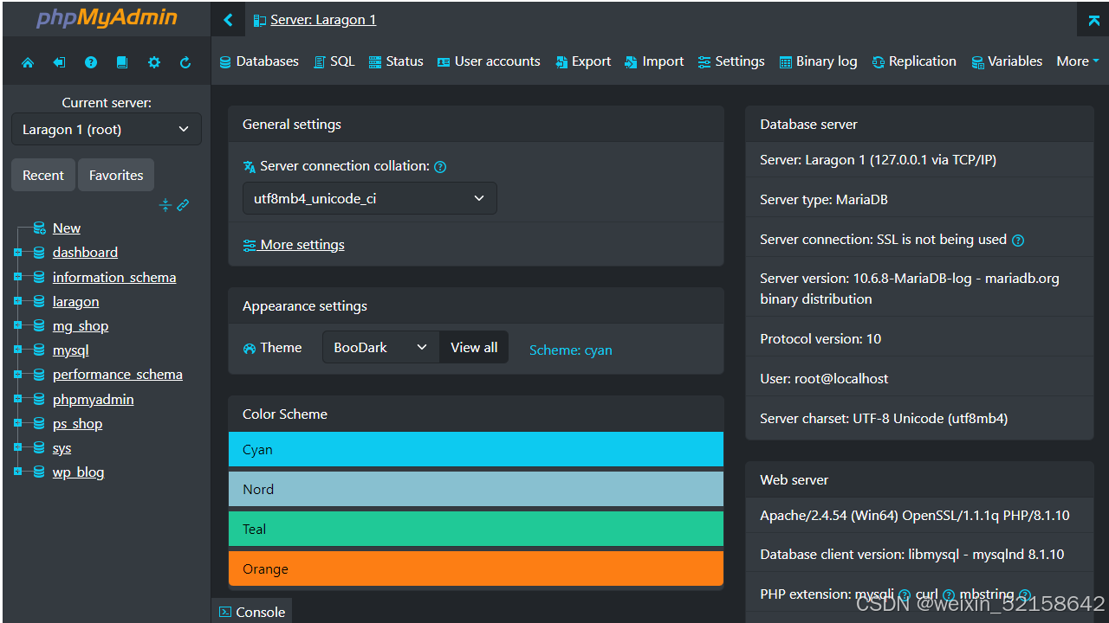Click the collapse all tree icon
This screenshot has width=1109, height=623.
[x=165, y=205]
